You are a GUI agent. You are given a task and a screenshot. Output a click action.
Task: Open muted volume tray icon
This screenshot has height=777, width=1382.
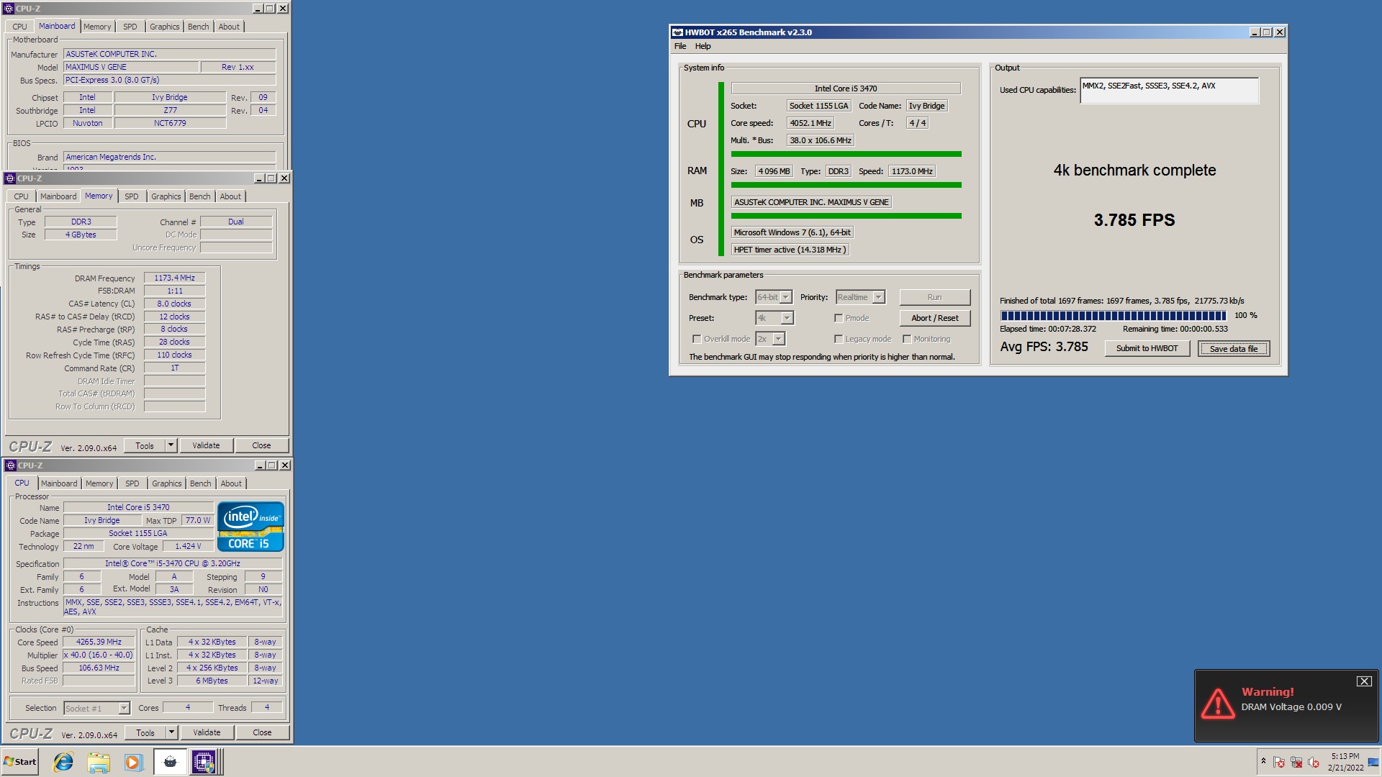point(1314,762)
